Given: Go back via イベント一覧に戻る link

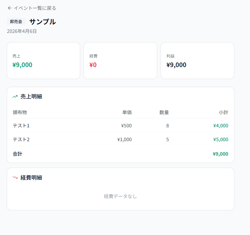Looking at the screenshot, I should [x=35, y=8].
